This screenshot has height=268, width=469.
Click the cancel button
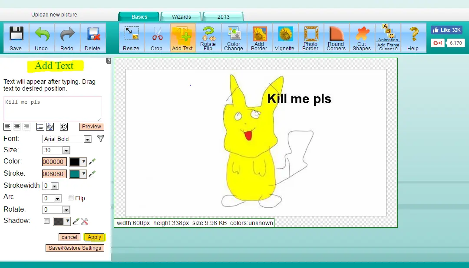pos(69,237)
